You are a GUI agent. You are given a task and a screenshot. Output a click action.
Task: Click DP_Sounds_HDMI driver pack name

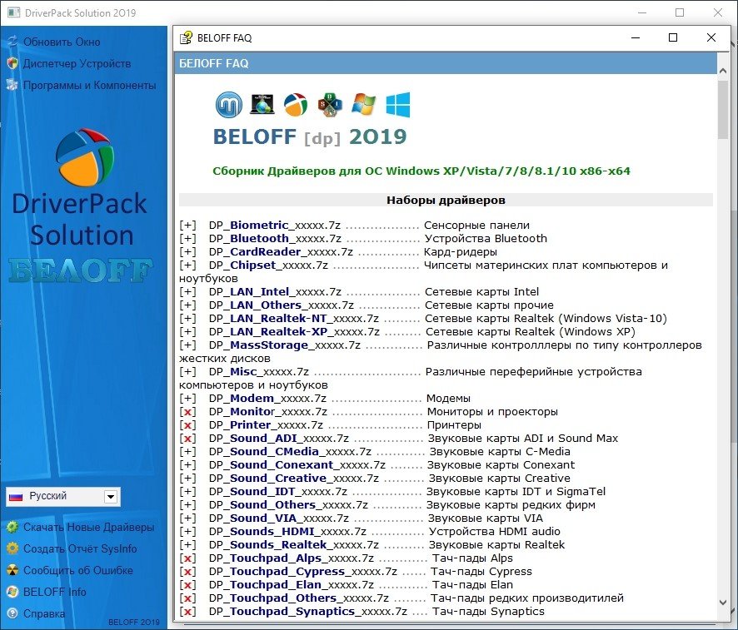coord(287,532)
